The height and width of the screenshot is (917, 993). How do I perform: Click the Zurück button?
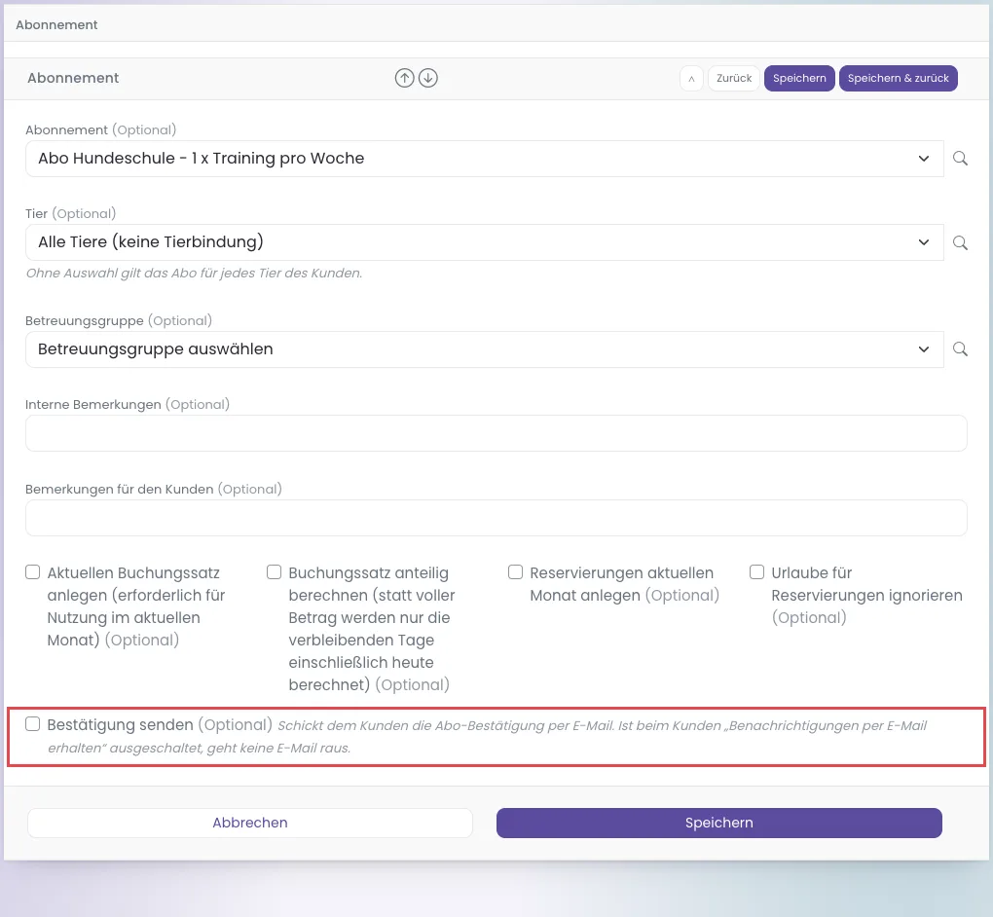(734, 79)
